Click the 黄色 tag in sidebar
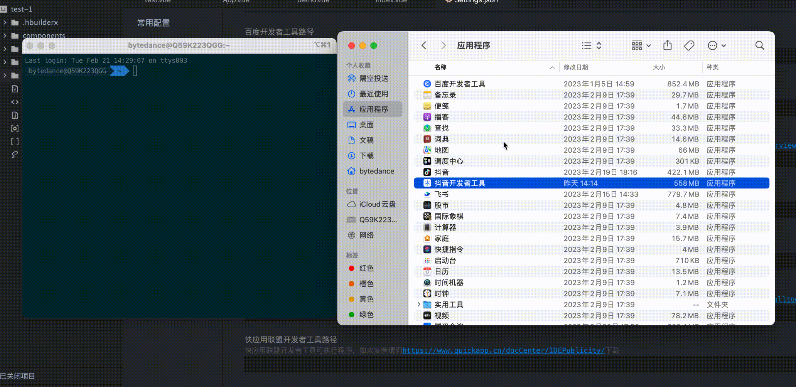The height and width of the screenshot is (387, 796). [x=373, y=299]
